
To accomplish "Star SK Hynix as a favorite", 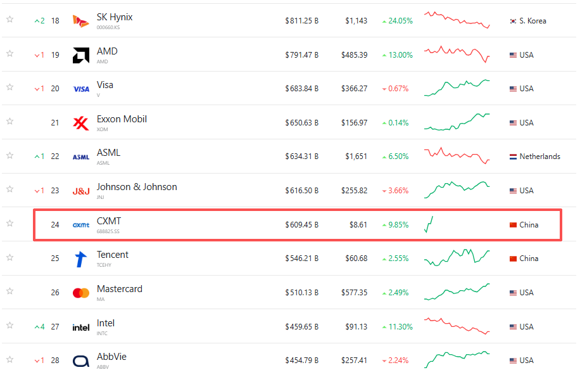I will [x=10, y=19].
